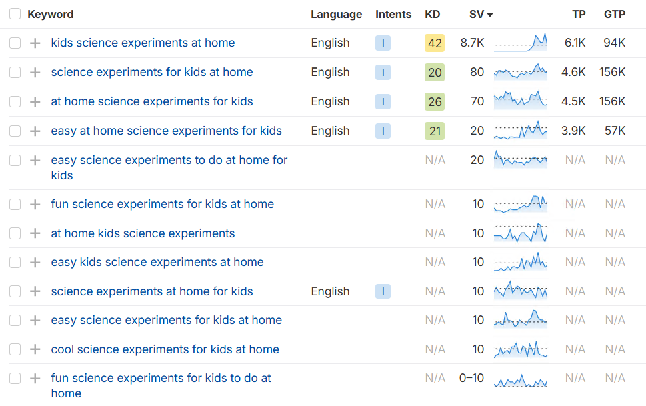Image resolution: width=646 pixels, height=406 pixels.
Task: Open keyword link 'science experiments for kids at home'
Action: tap(151, 72)
